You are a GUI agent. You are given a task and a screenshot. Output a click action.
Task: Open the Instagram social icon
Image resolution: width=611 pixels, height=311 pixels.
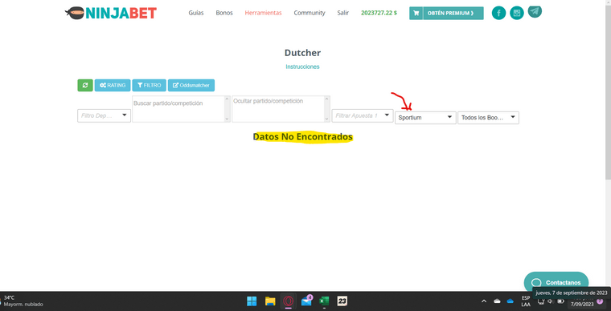pos(517,13)
